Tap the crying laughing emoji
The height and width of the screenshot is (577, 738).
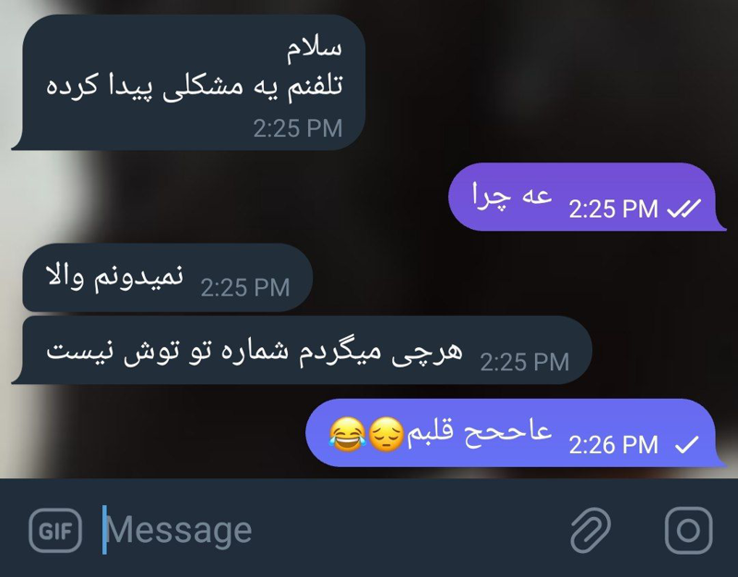348,434
